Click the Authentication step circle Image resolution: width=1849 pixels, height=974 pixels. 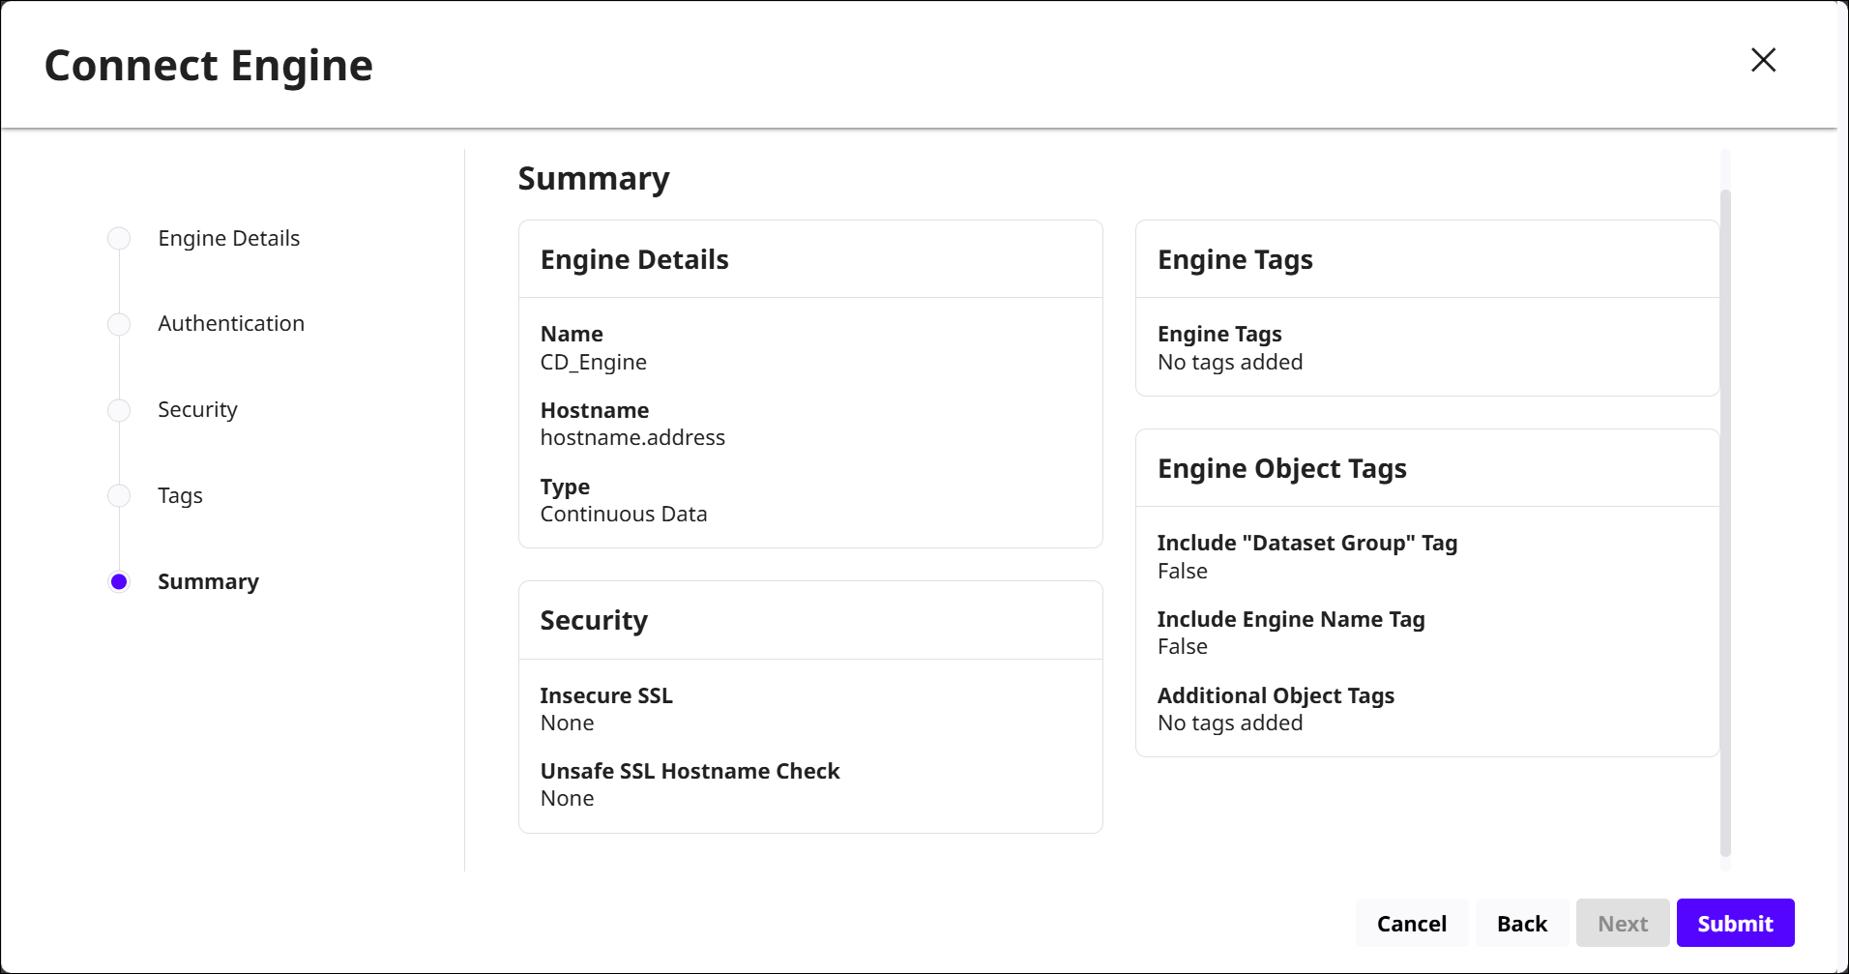[119, 324]
